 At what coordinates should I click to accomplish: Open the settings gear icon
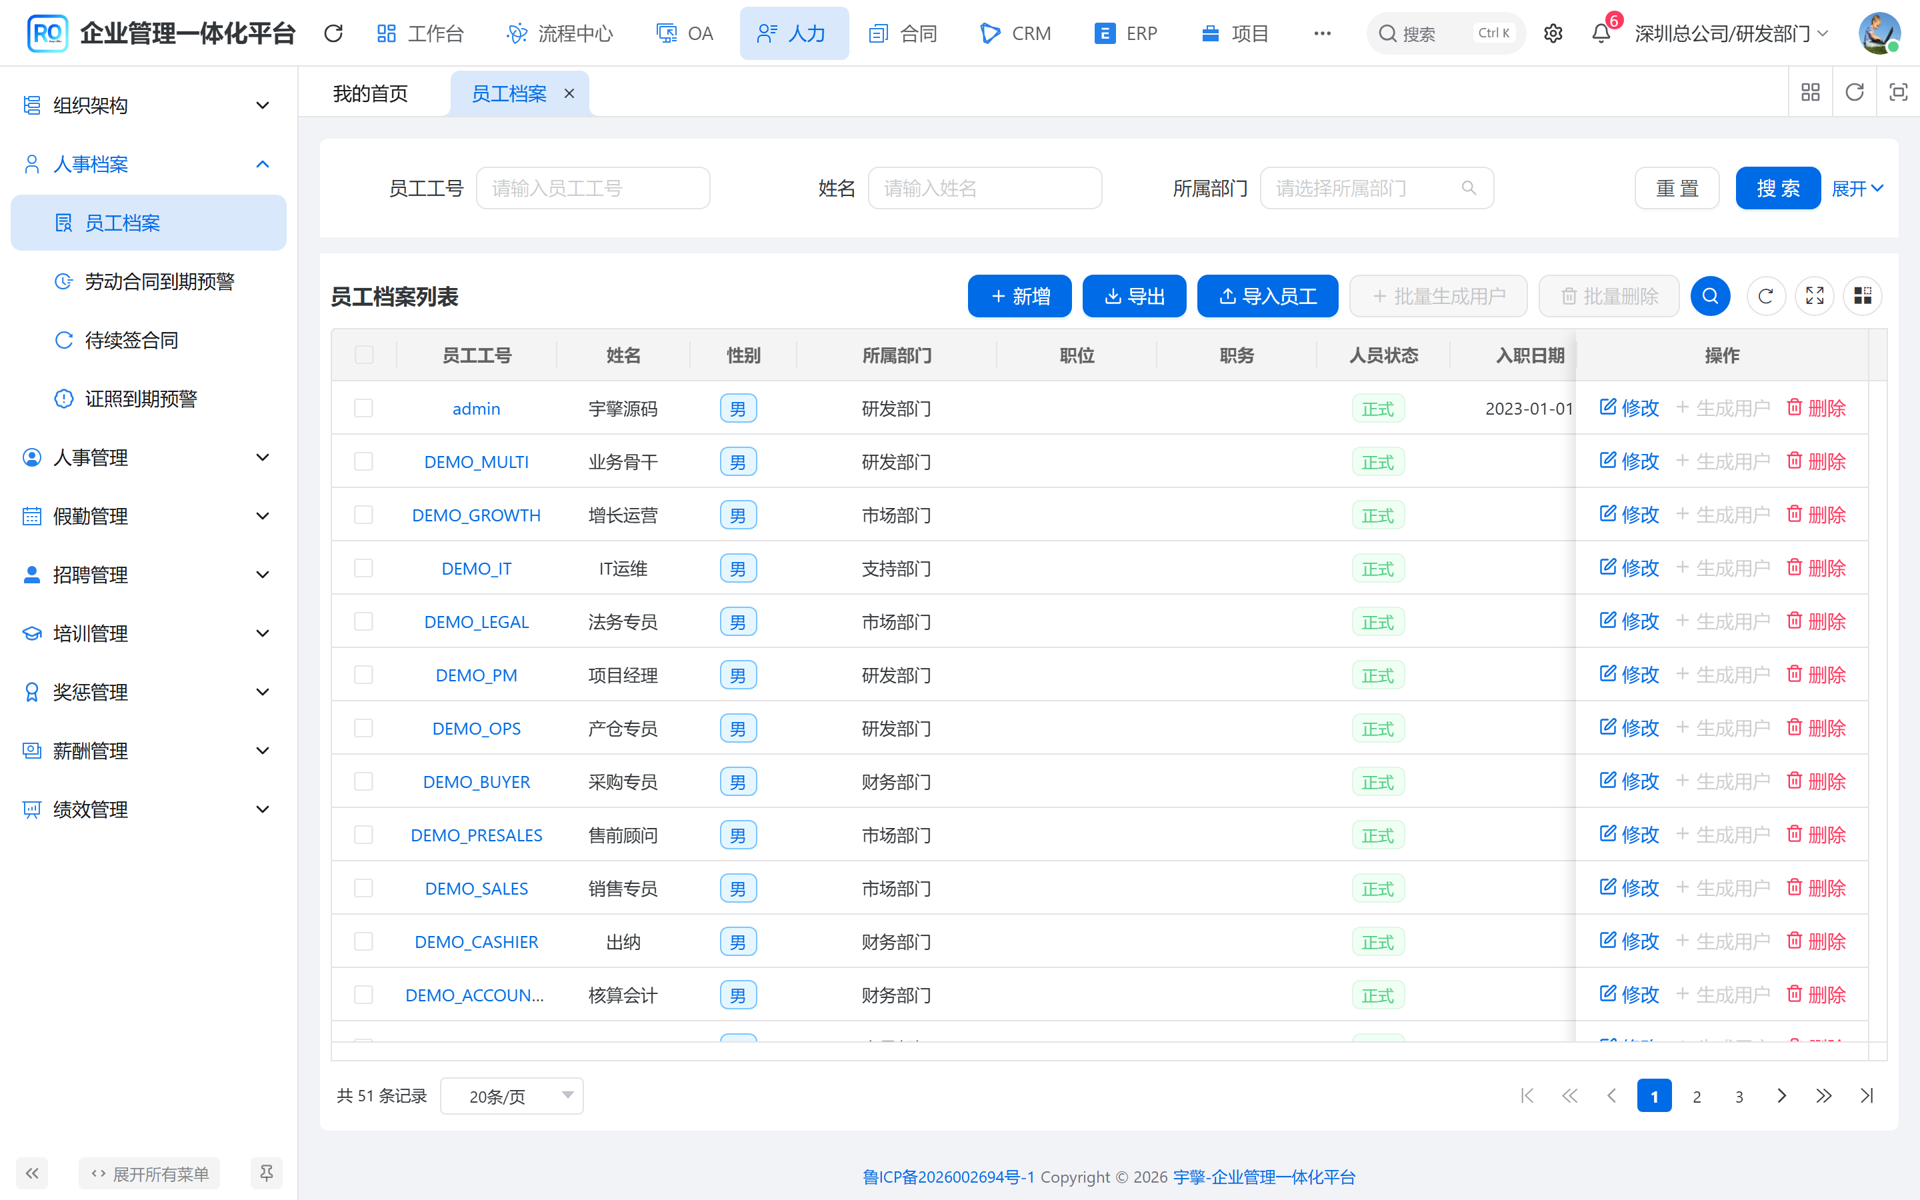click(1553, 33)
